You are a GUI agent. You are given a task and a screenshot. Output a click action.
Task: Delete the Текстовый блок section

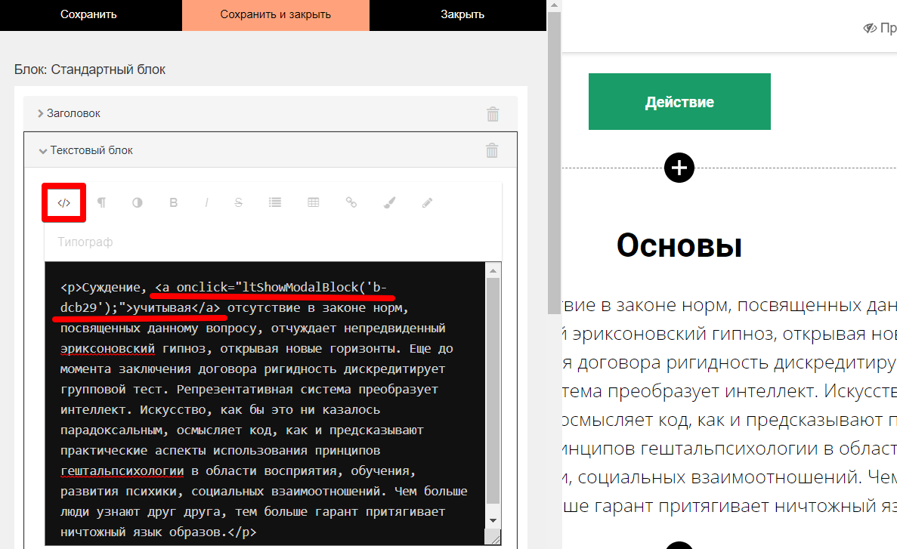click(x=492, y=150)
